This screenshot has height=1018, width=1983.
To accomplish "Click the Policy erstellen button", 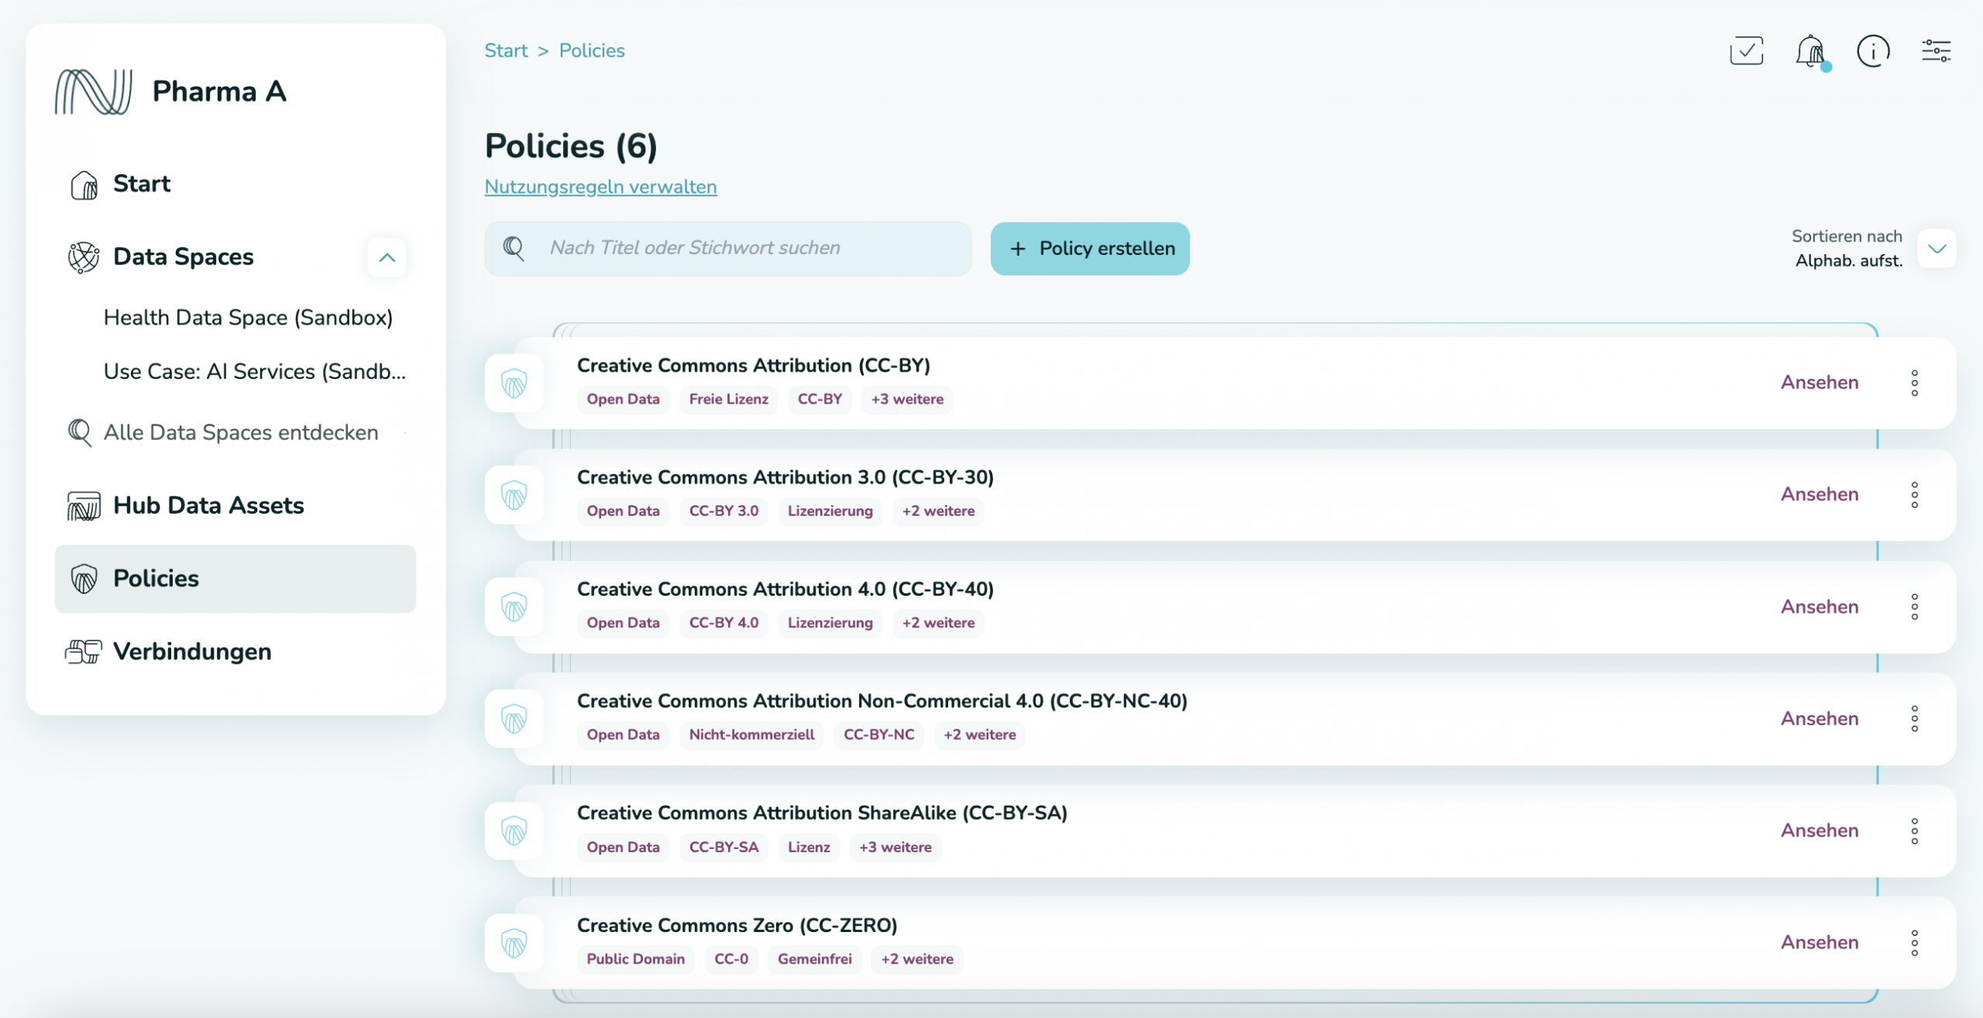I will point(1089,249).
